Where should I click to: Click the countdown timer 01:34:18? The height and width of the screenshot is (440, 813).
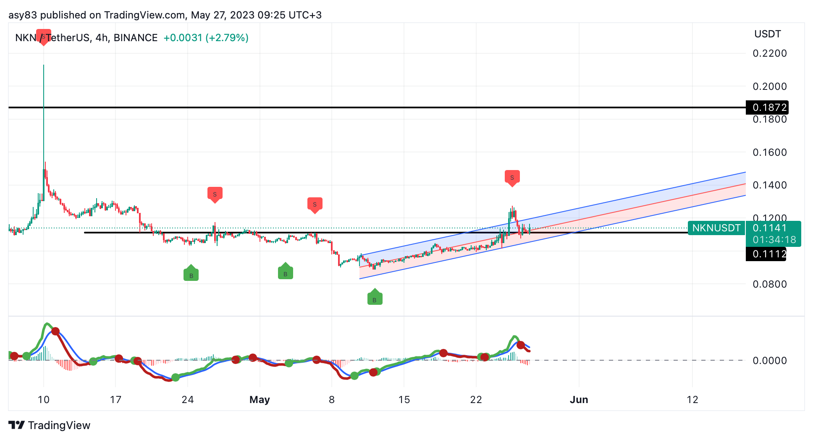(774, 240)
